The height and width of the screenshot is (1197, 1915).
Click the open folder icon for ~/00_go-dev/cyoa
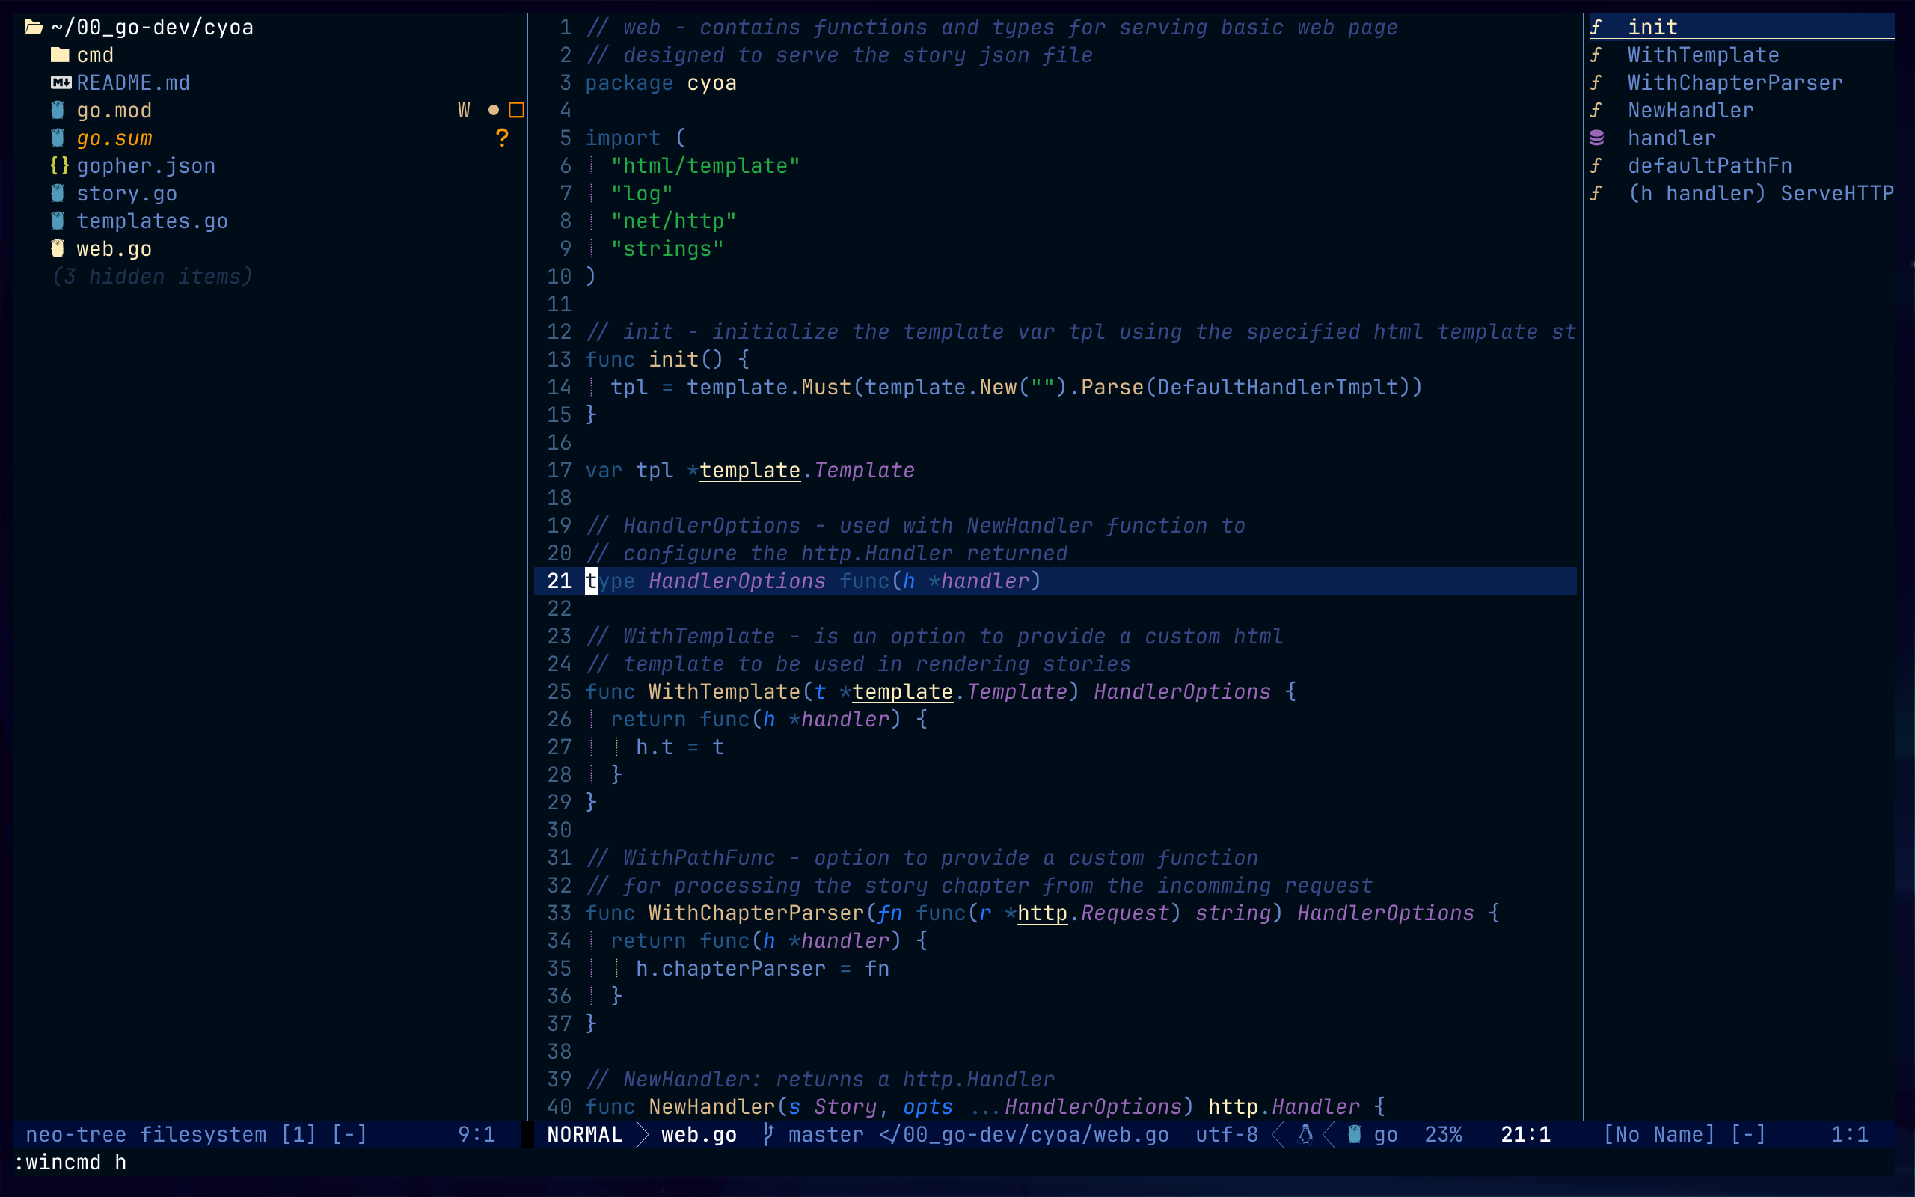pyautogui.click(x=34, y=28)
